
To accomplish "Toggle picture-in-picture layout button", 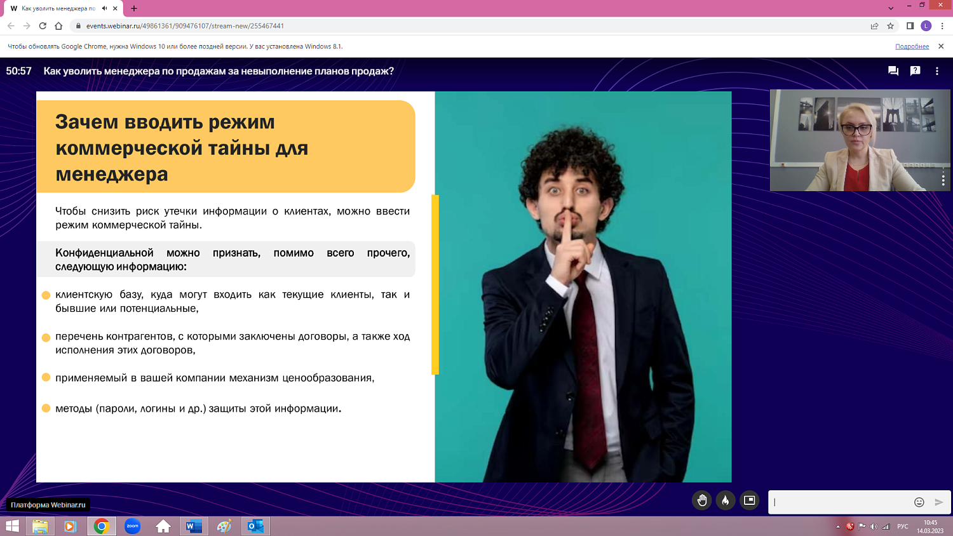I will (750, 500).
